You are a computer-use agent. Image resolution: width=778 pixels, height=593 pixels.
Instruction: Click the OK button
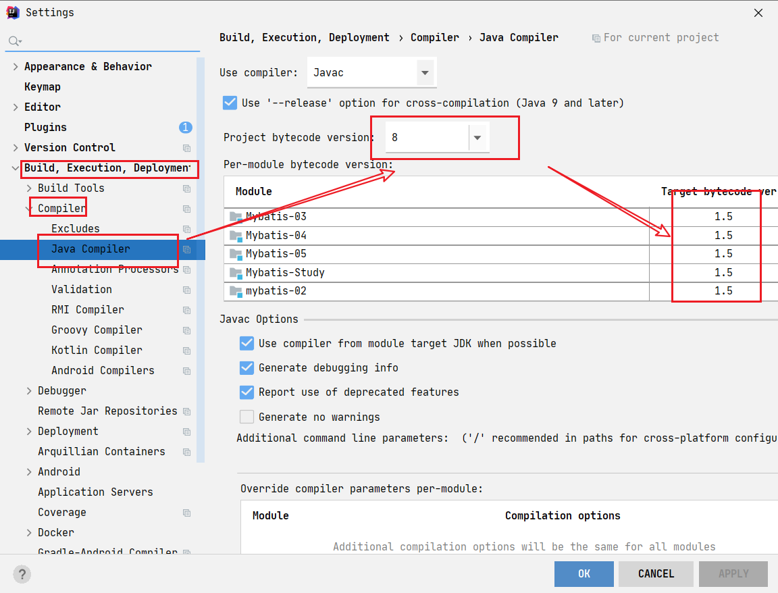pyautogui.click(x=583, y=573)
